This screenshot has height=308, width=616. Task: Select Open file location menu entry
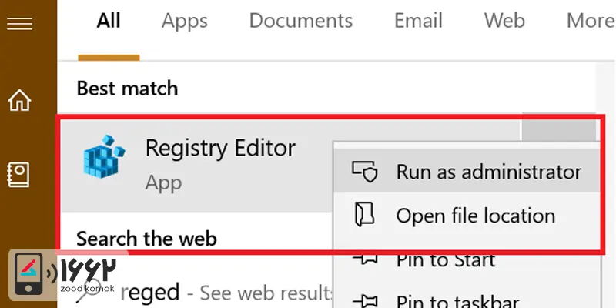pyautogui.click(x=475, y=215)
